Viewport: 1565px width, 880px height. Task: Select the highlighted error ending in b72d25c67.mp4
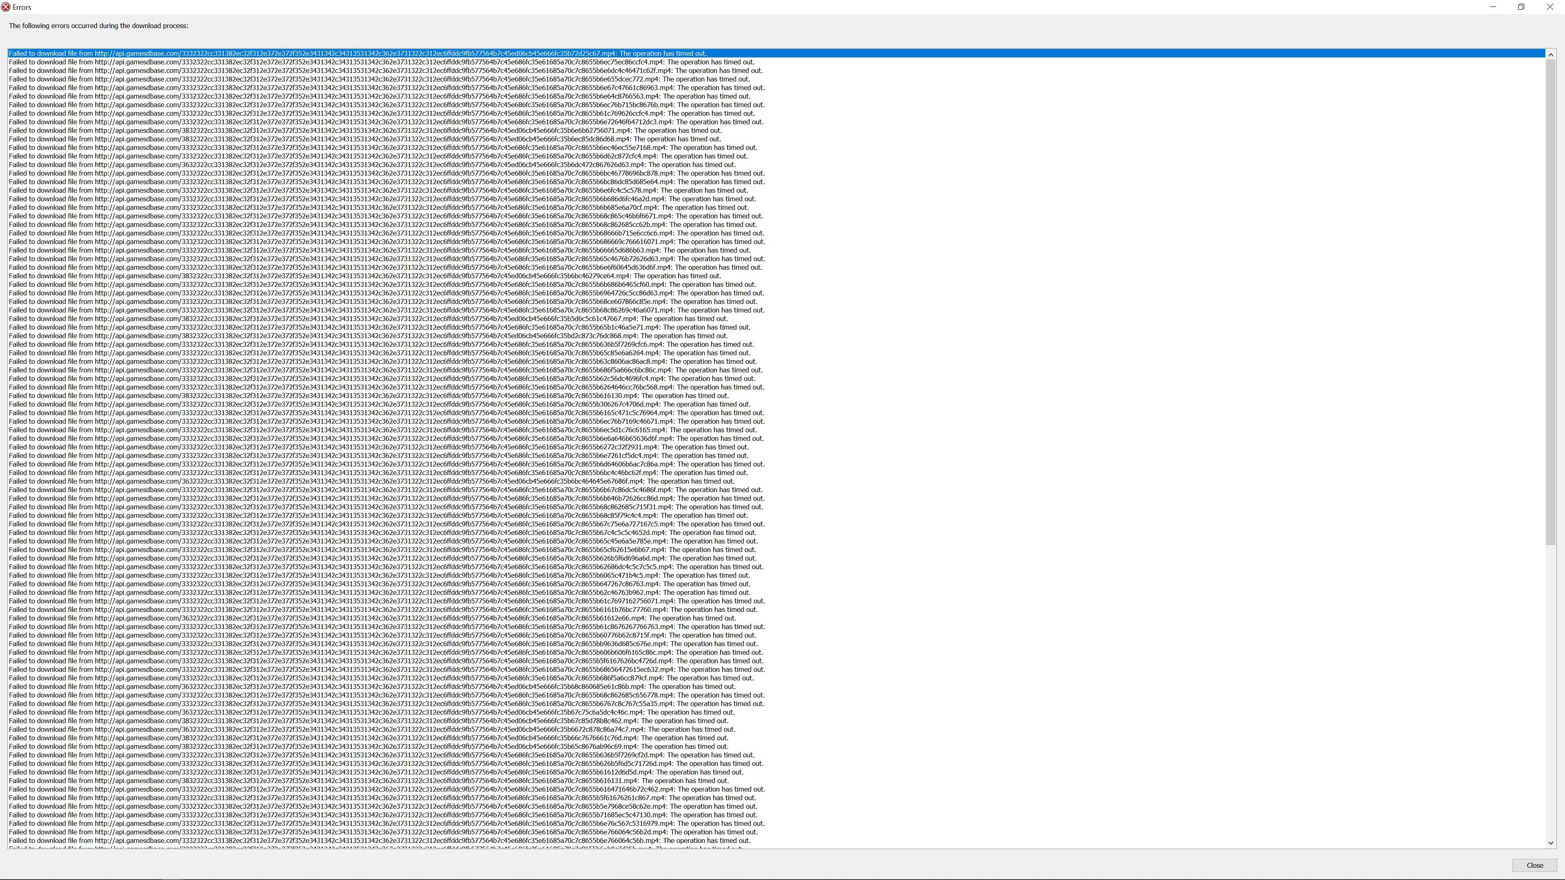click(x=776, y=53)
